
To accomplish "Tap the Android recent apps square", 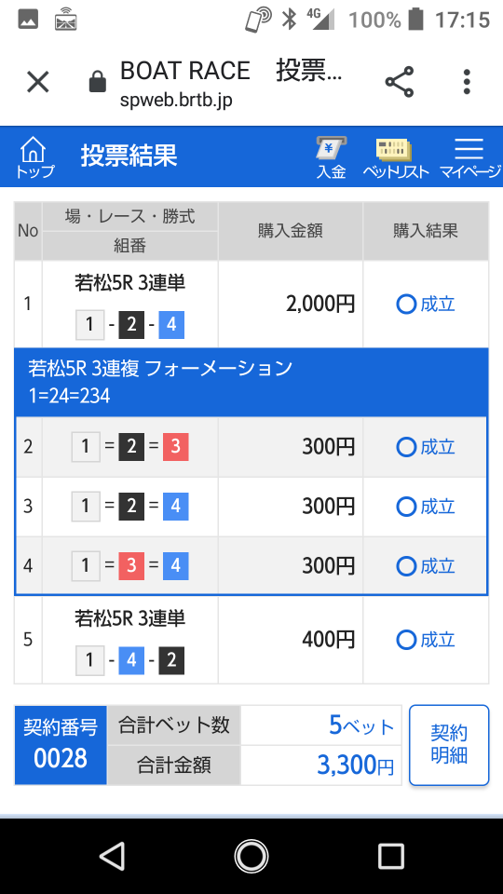I will tap(390, 856).
